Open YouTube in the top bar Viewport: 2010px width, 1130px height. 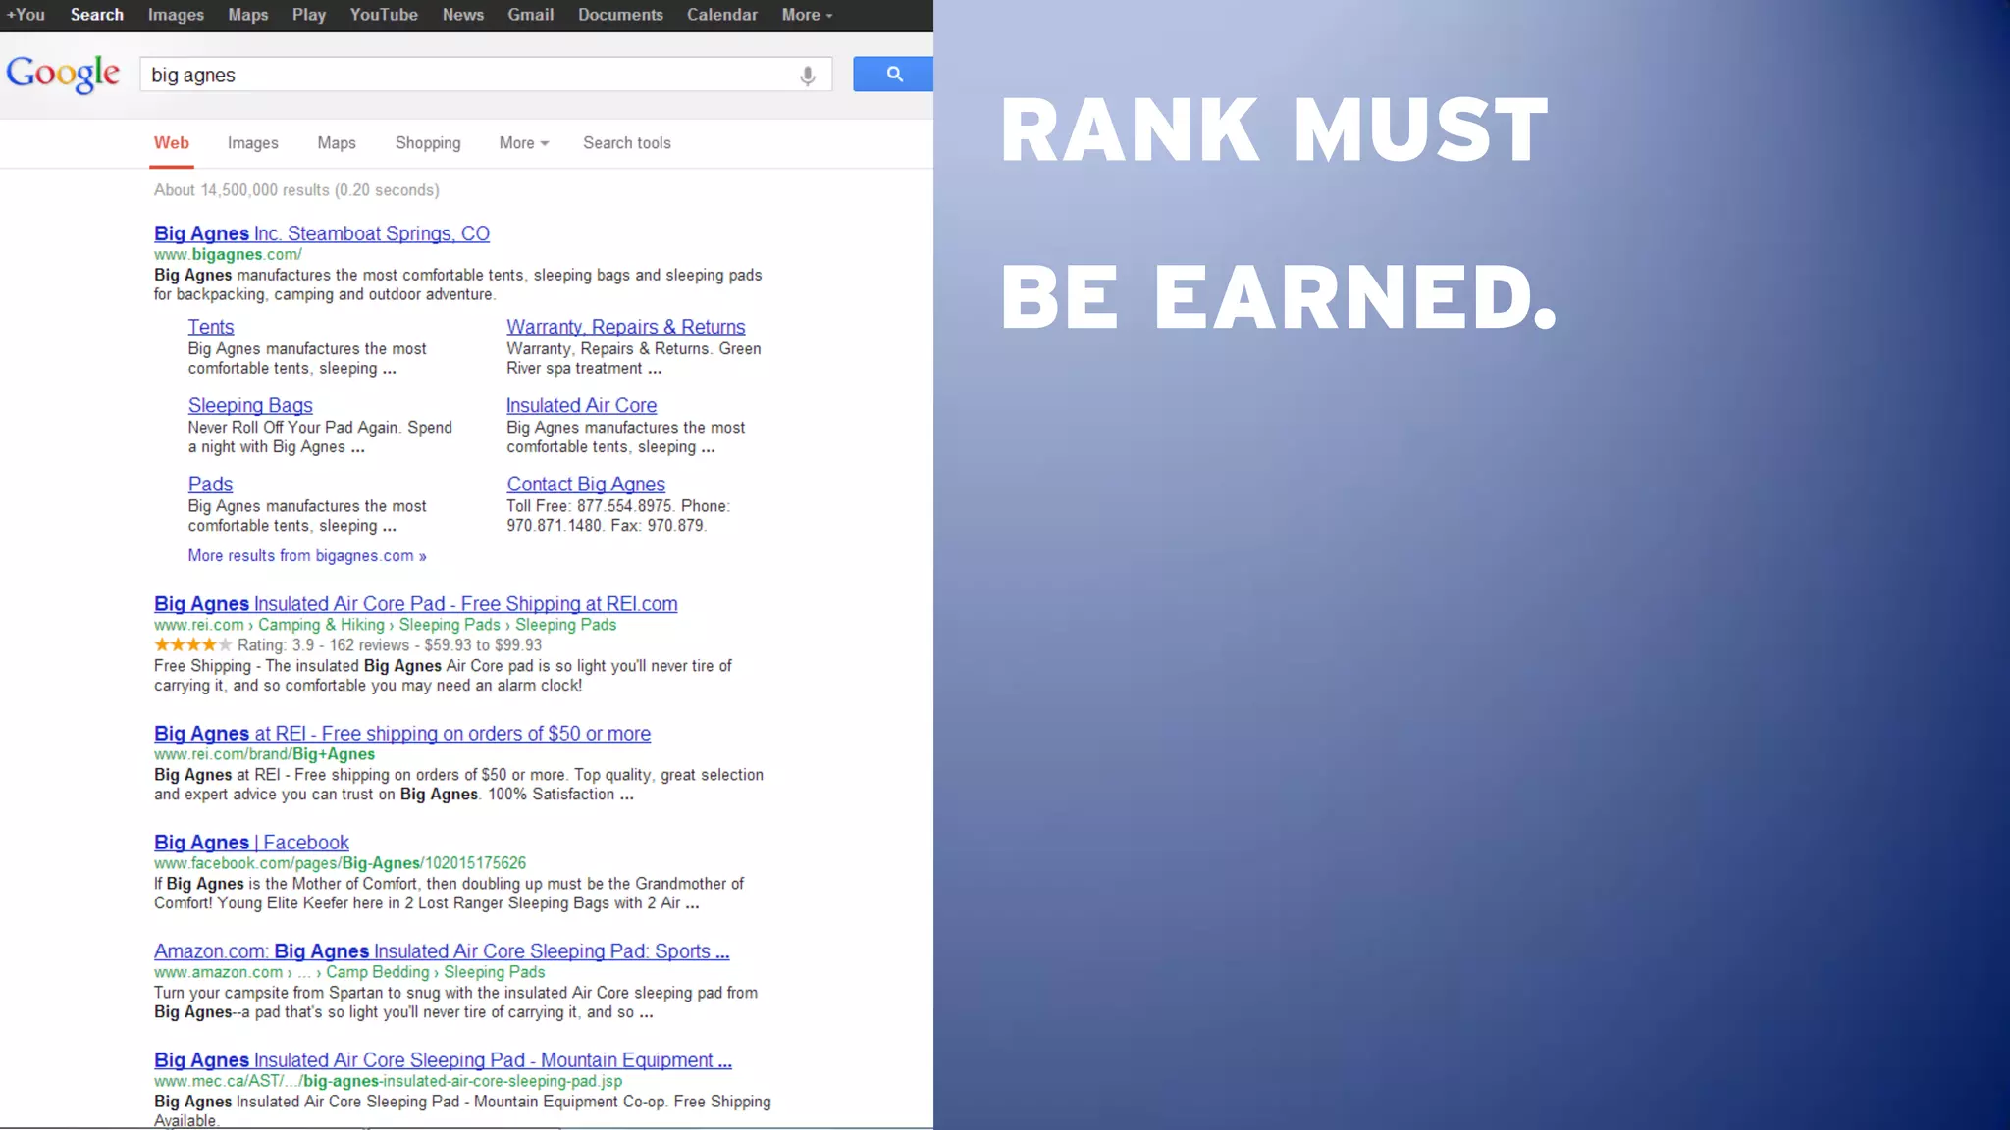384,15
